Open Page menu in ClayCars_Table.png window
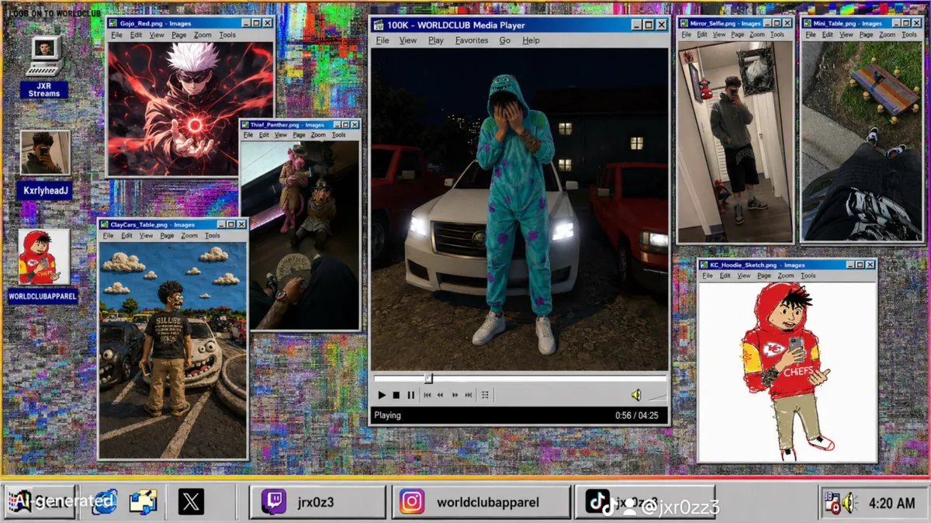 pos(168,235)
